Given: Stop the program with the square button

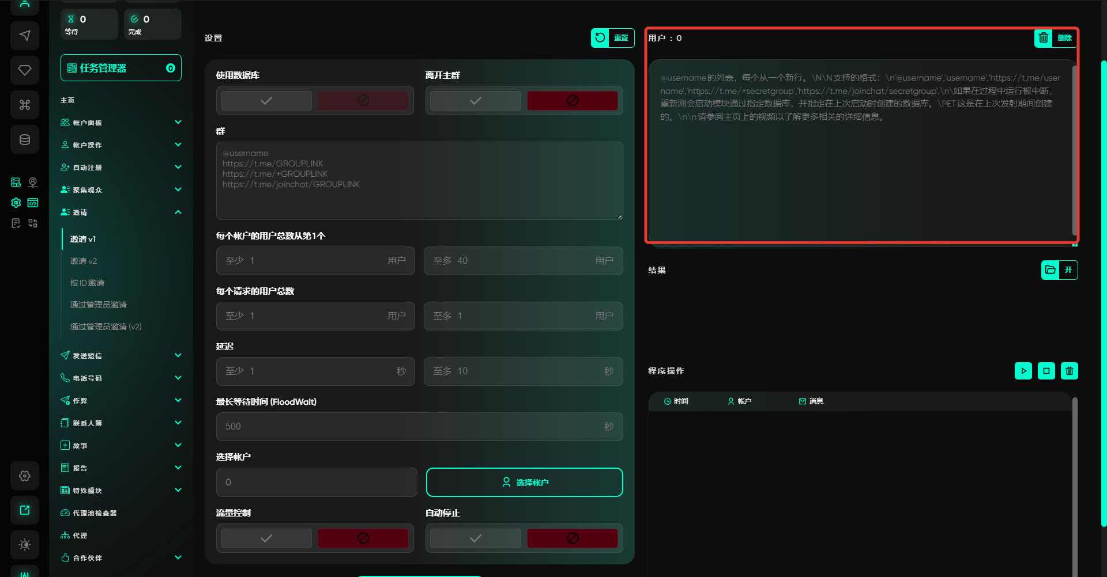Looking at the screenshot, I should (x=1046, y=371).
